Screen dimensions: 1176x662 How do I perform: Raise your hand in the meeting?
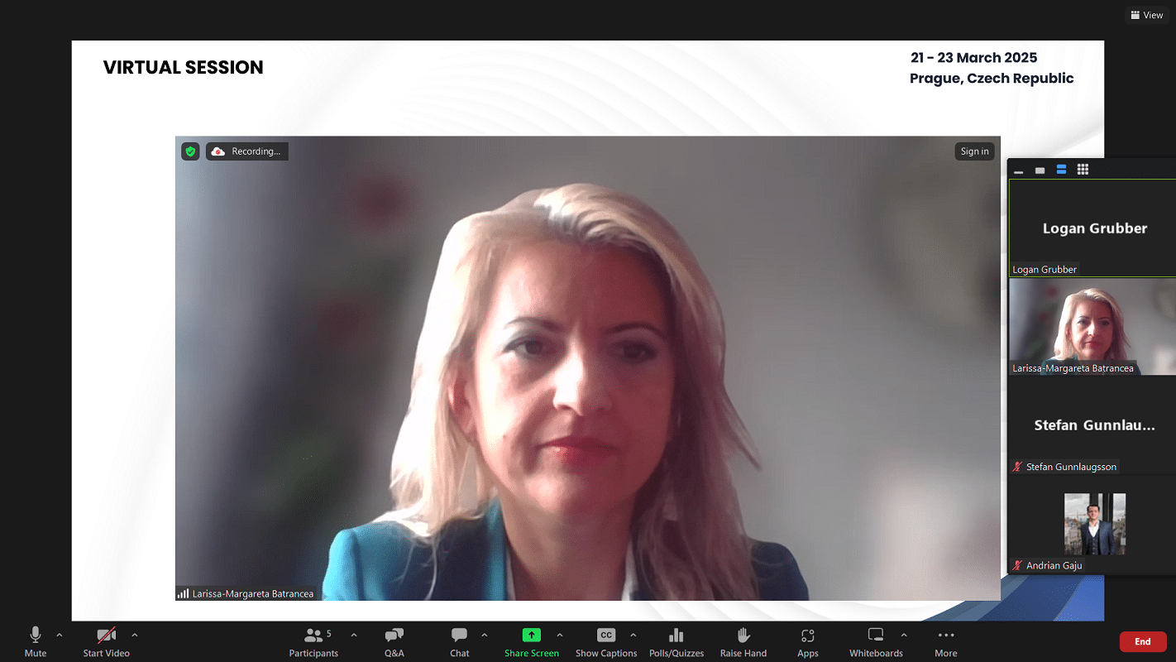pos(743,641)
